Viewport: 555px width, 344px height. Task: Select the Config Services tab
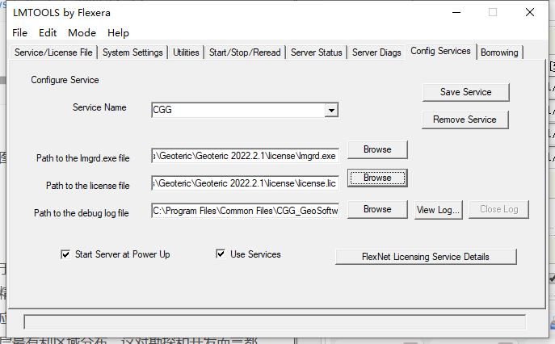point(440,51)
